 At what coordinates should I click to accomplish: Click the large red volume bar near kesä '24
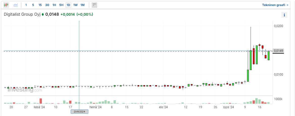pos(41,101)
